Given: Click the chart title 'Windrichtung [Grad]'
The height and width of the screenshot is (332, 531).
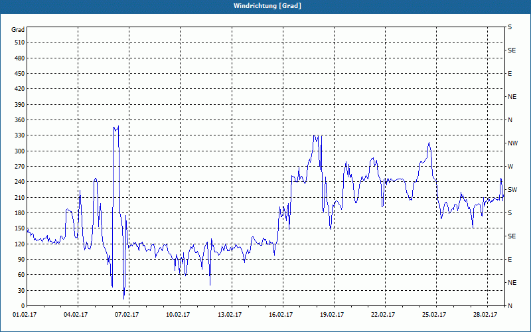Looking at the screenshot, I should coord(267,6).
